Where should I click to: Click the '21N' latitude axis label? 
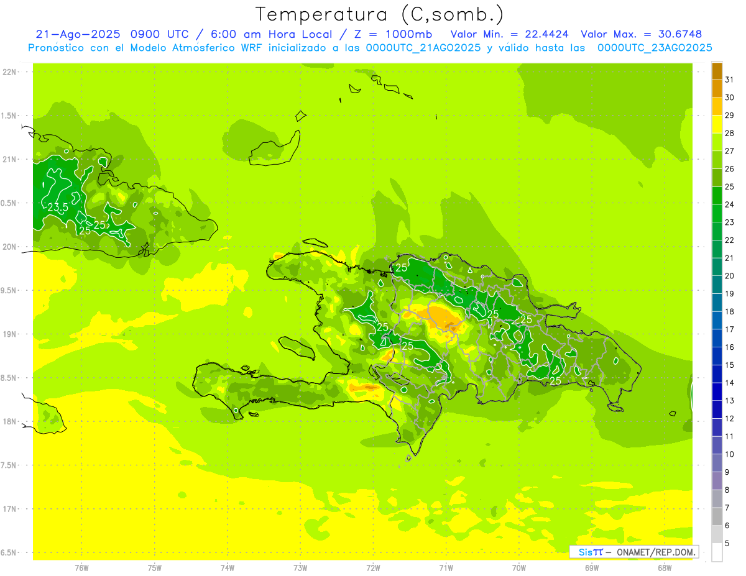click(11, 160)
